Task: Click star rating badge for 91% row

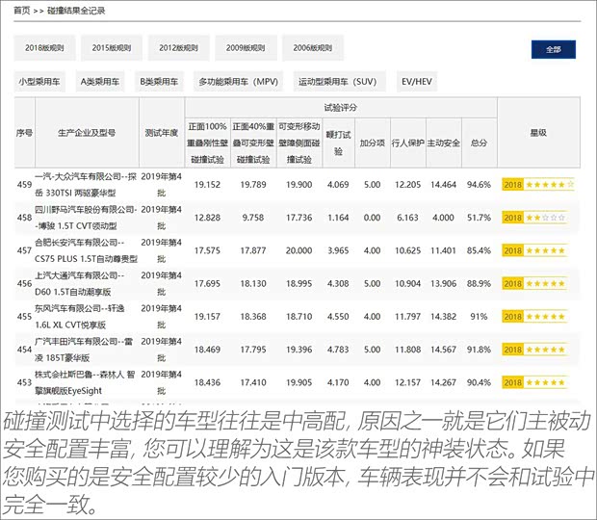Action: pyautogui.click(x=534, y=317)
